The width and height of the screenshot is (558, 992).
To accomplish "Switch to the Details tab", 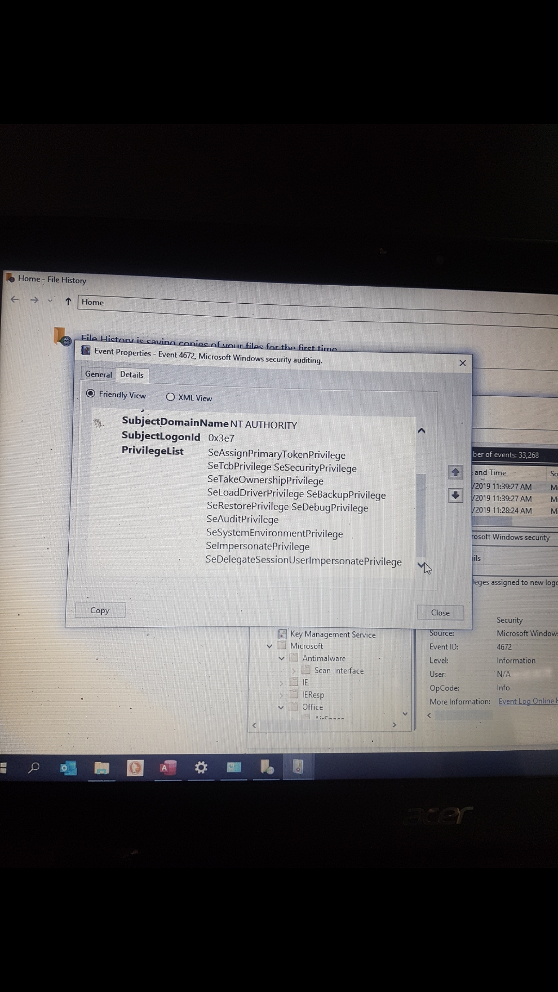I will tap(132, 375).
